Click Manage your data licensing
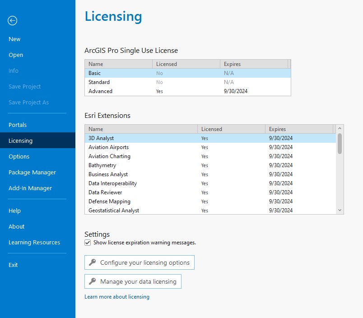 132,281
